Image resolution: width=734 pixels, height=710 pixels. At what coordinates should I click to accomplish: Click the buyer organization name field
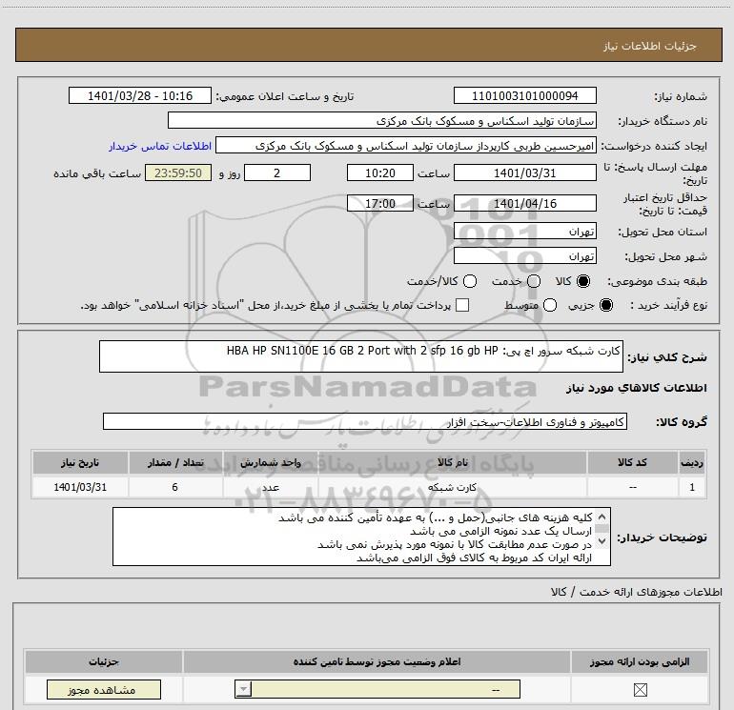382,121
